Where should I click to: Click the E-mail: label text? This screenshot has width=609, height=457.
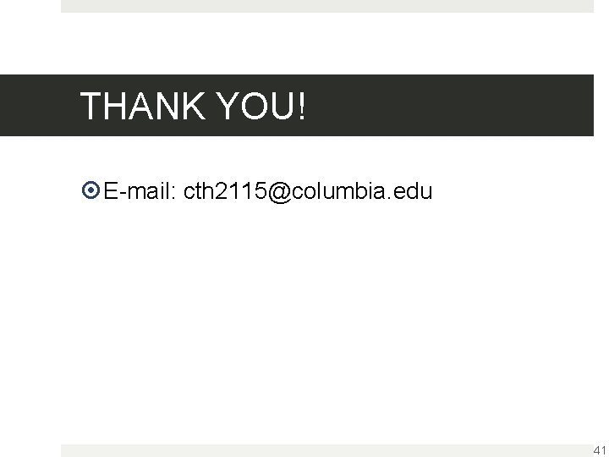tap(140, 190)
